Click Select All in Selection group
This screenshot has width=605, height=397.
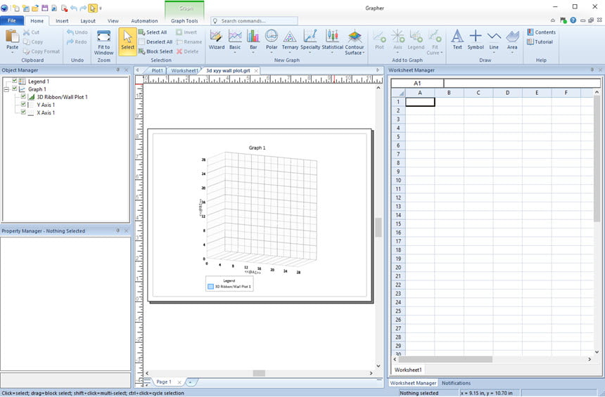click(153, 32)
